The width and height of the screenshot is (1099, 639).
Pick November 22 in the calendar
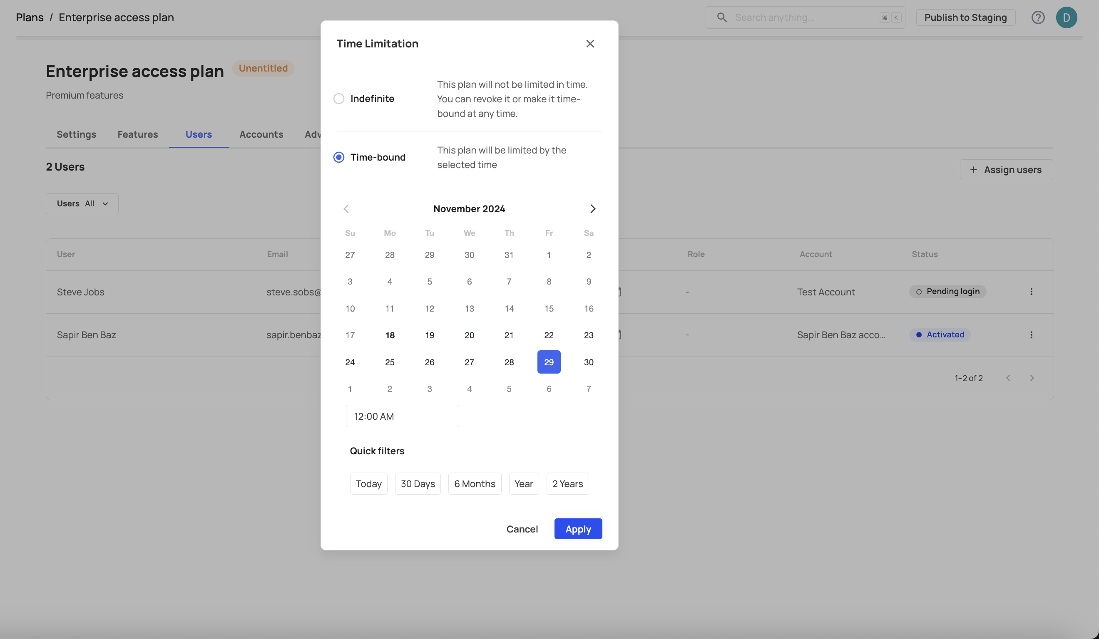[x=549, y=335]
